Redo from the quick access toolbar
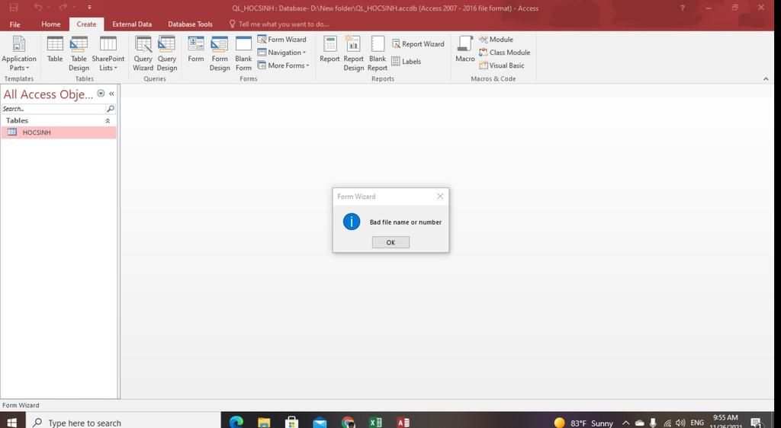 pyautogui.click(x=63, y=8)
